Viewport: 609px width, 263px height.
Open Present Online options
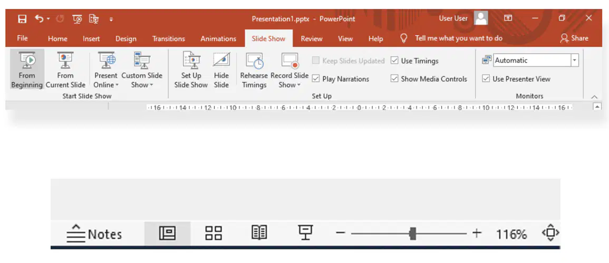tap(105, 70)
